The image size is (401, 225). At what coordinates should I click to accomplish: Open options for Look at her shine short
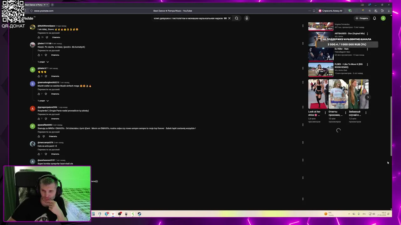325,112
